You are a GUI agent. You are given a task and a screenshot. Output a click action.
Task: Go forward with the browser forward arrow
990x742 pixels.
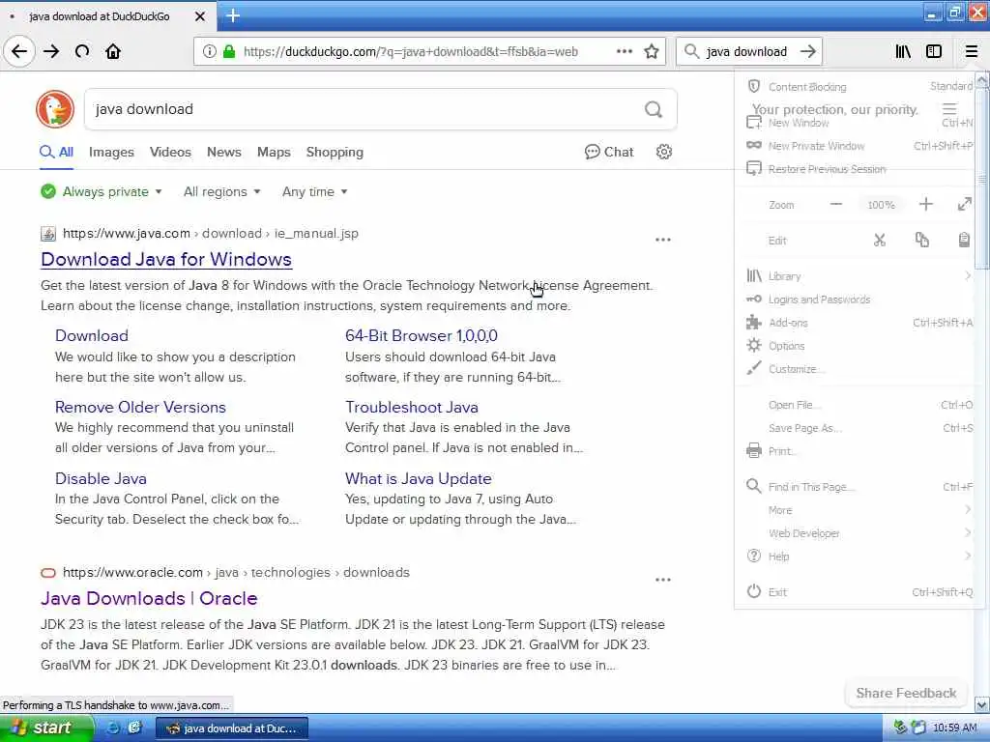(x=51, y=52)
